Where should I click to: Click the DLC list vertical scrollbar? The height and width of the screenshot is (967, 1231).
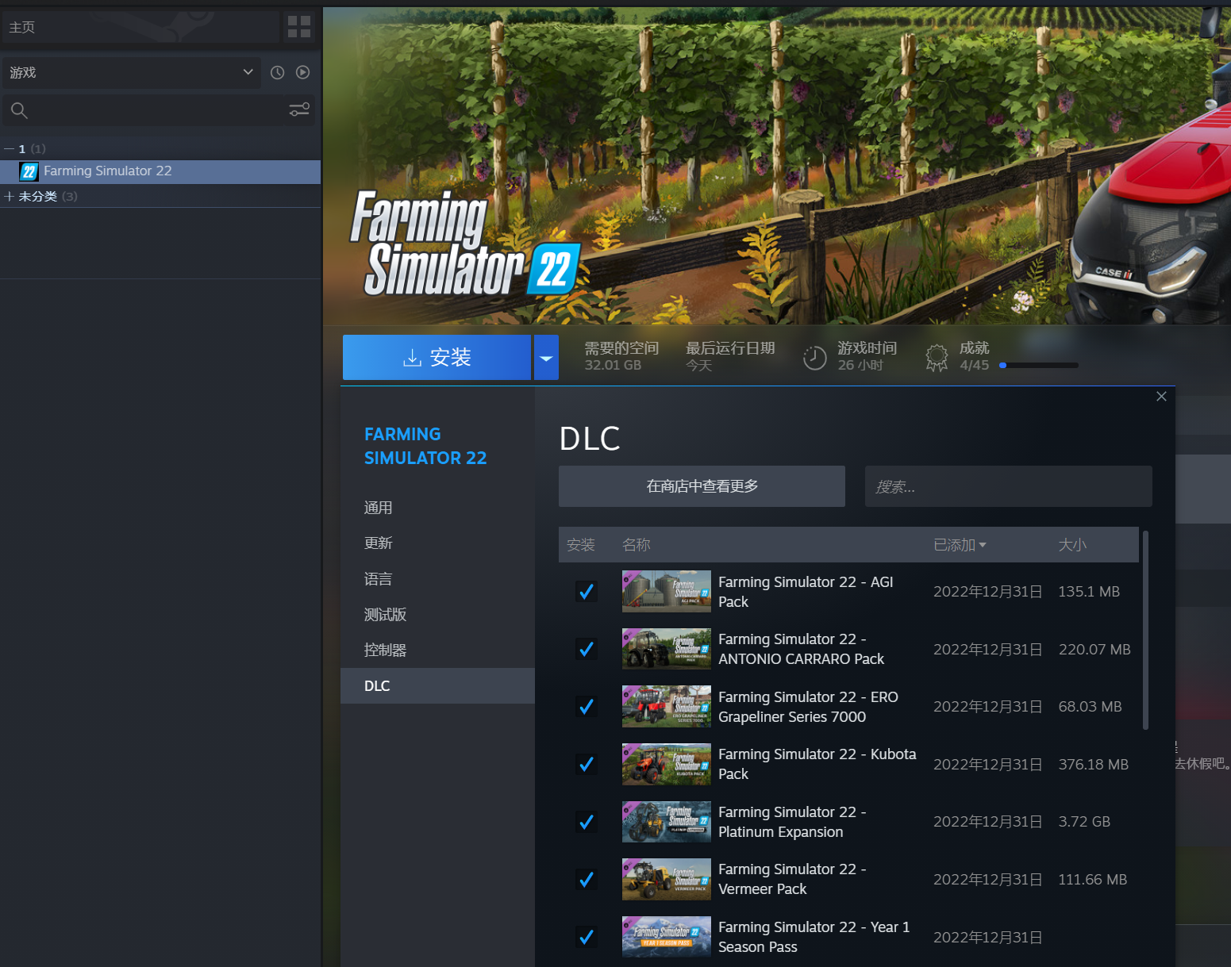[1145, 631]
